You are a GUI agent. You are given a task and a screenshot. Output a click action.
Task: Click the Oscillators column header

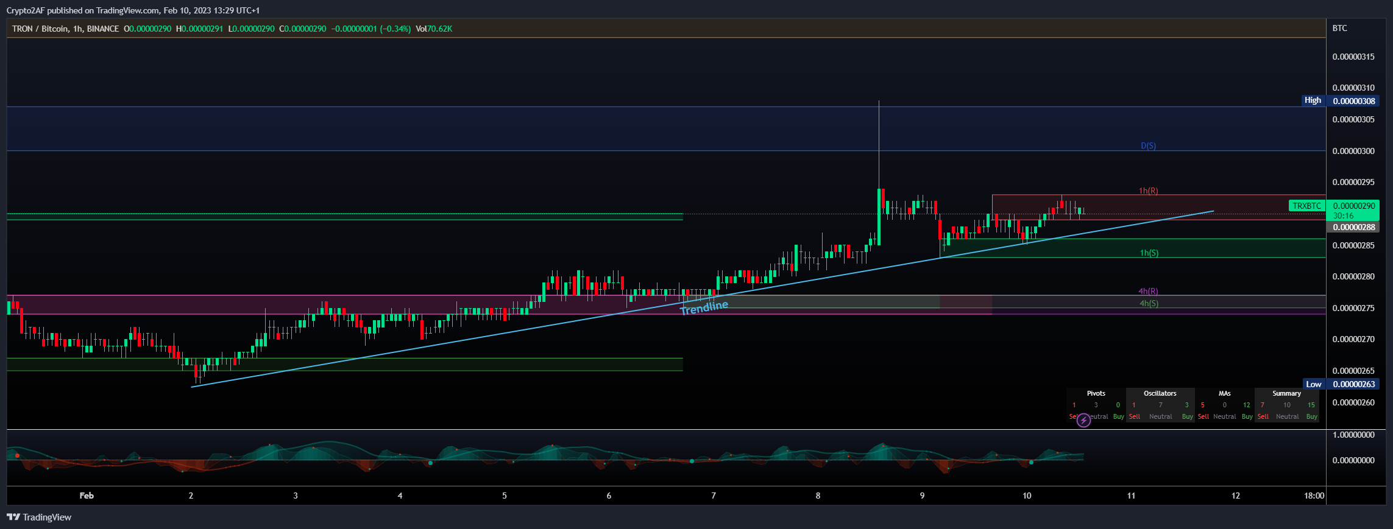tap(1160, 393)
